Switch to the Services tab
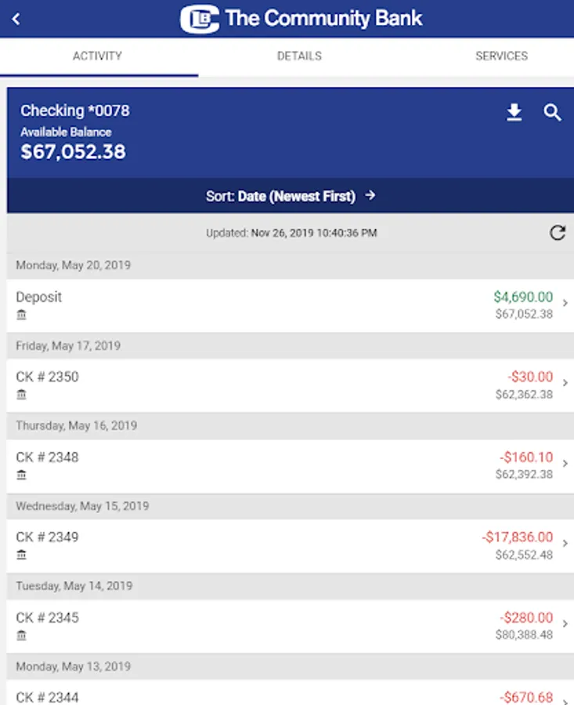This screenshot has width=574, height=705. click(502, 56)
